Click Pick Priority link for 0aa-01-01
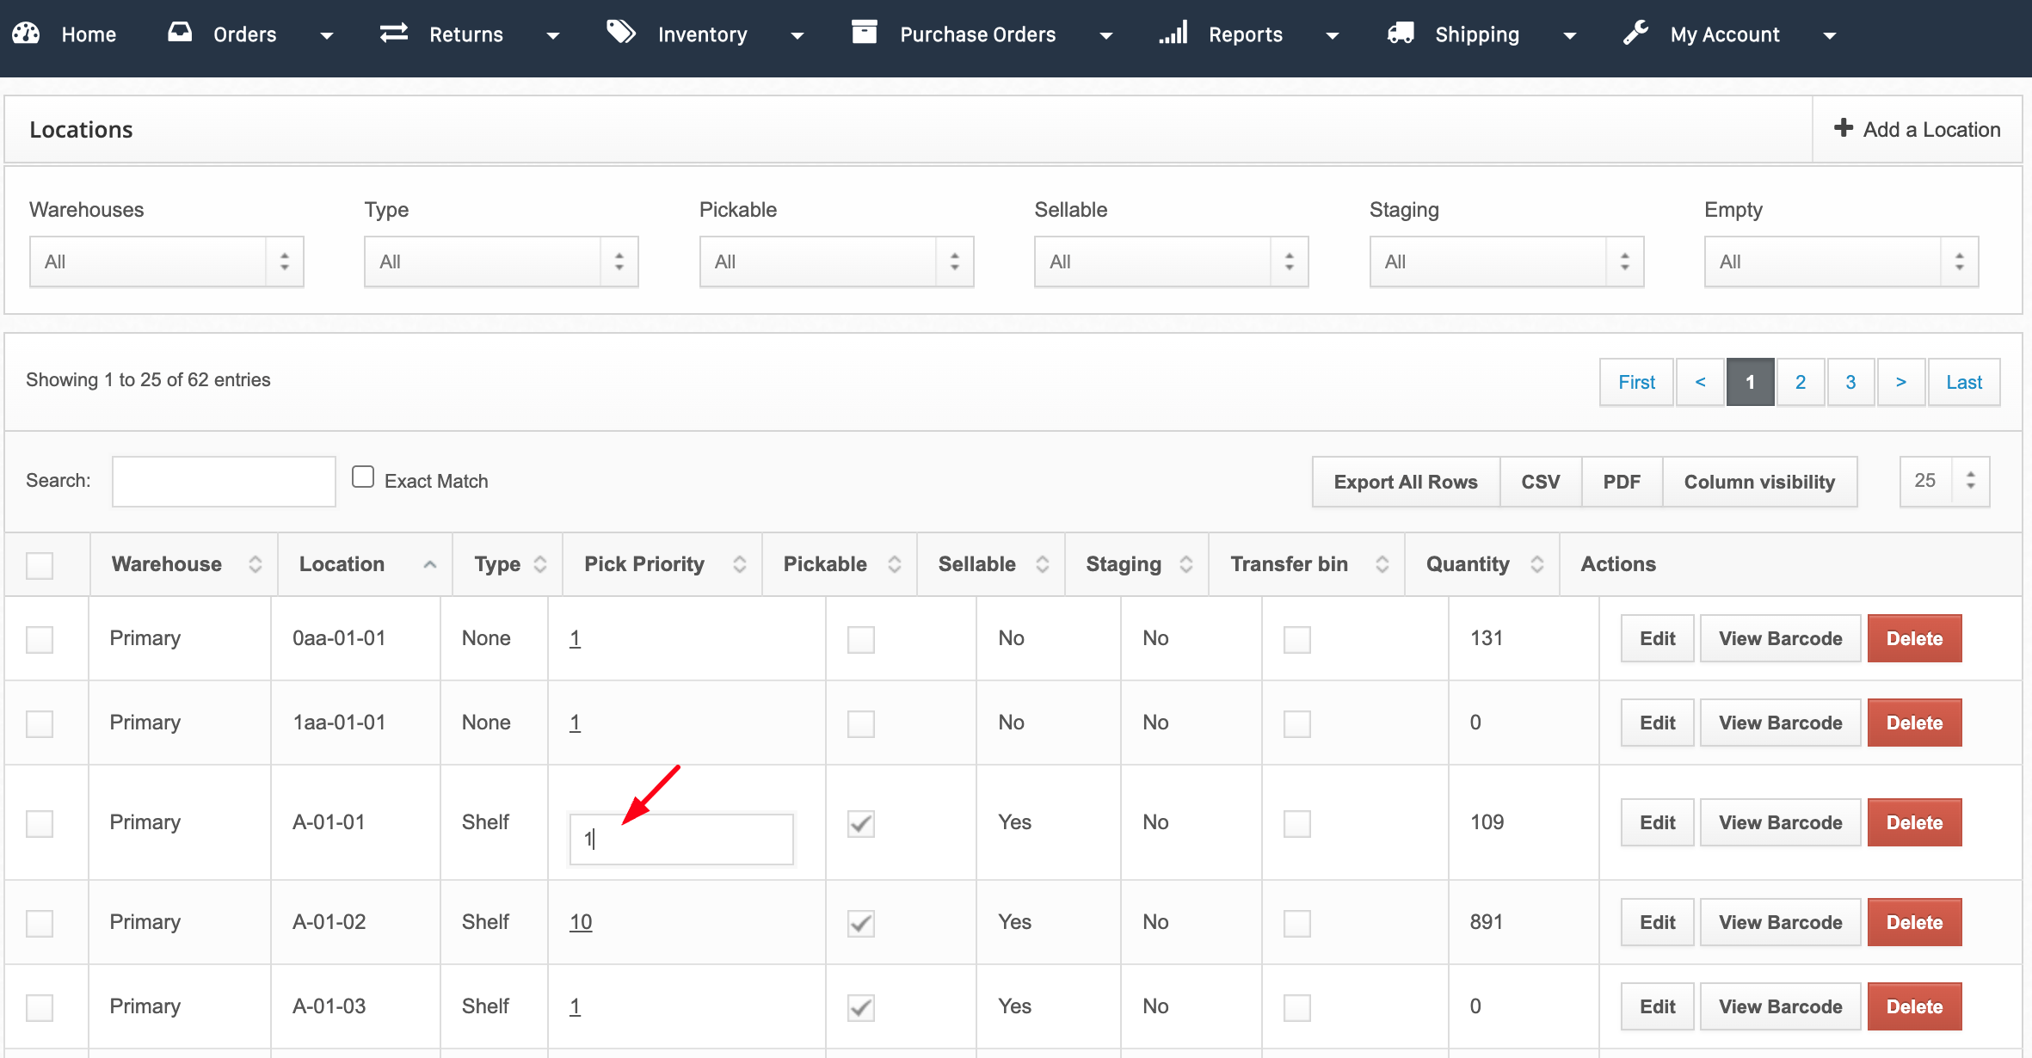The height and width of the screenshot is (1058, 2032). point(575,638)
